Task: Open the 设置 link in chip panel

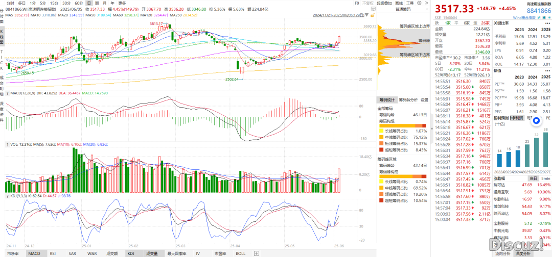Action: point(424,100)
